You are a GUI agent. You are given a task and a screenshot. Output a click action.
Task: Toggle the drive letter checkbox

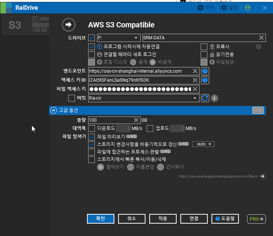(91, 38)
